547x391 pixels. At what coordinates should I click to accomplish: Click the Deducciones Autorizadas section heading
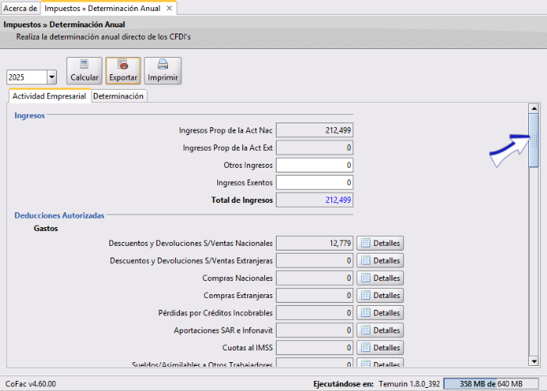[59, 215]
